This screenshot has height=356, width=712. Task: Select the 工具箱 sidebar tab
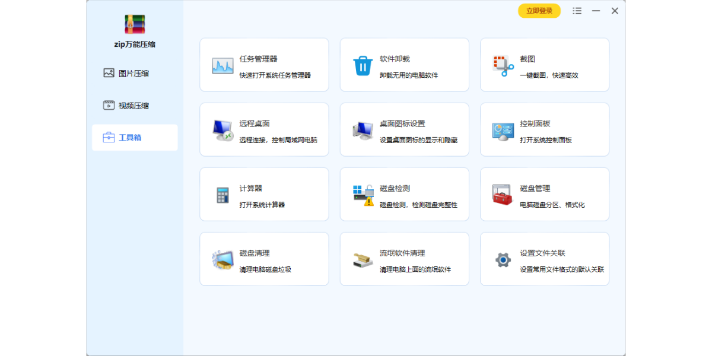[135, 138]
